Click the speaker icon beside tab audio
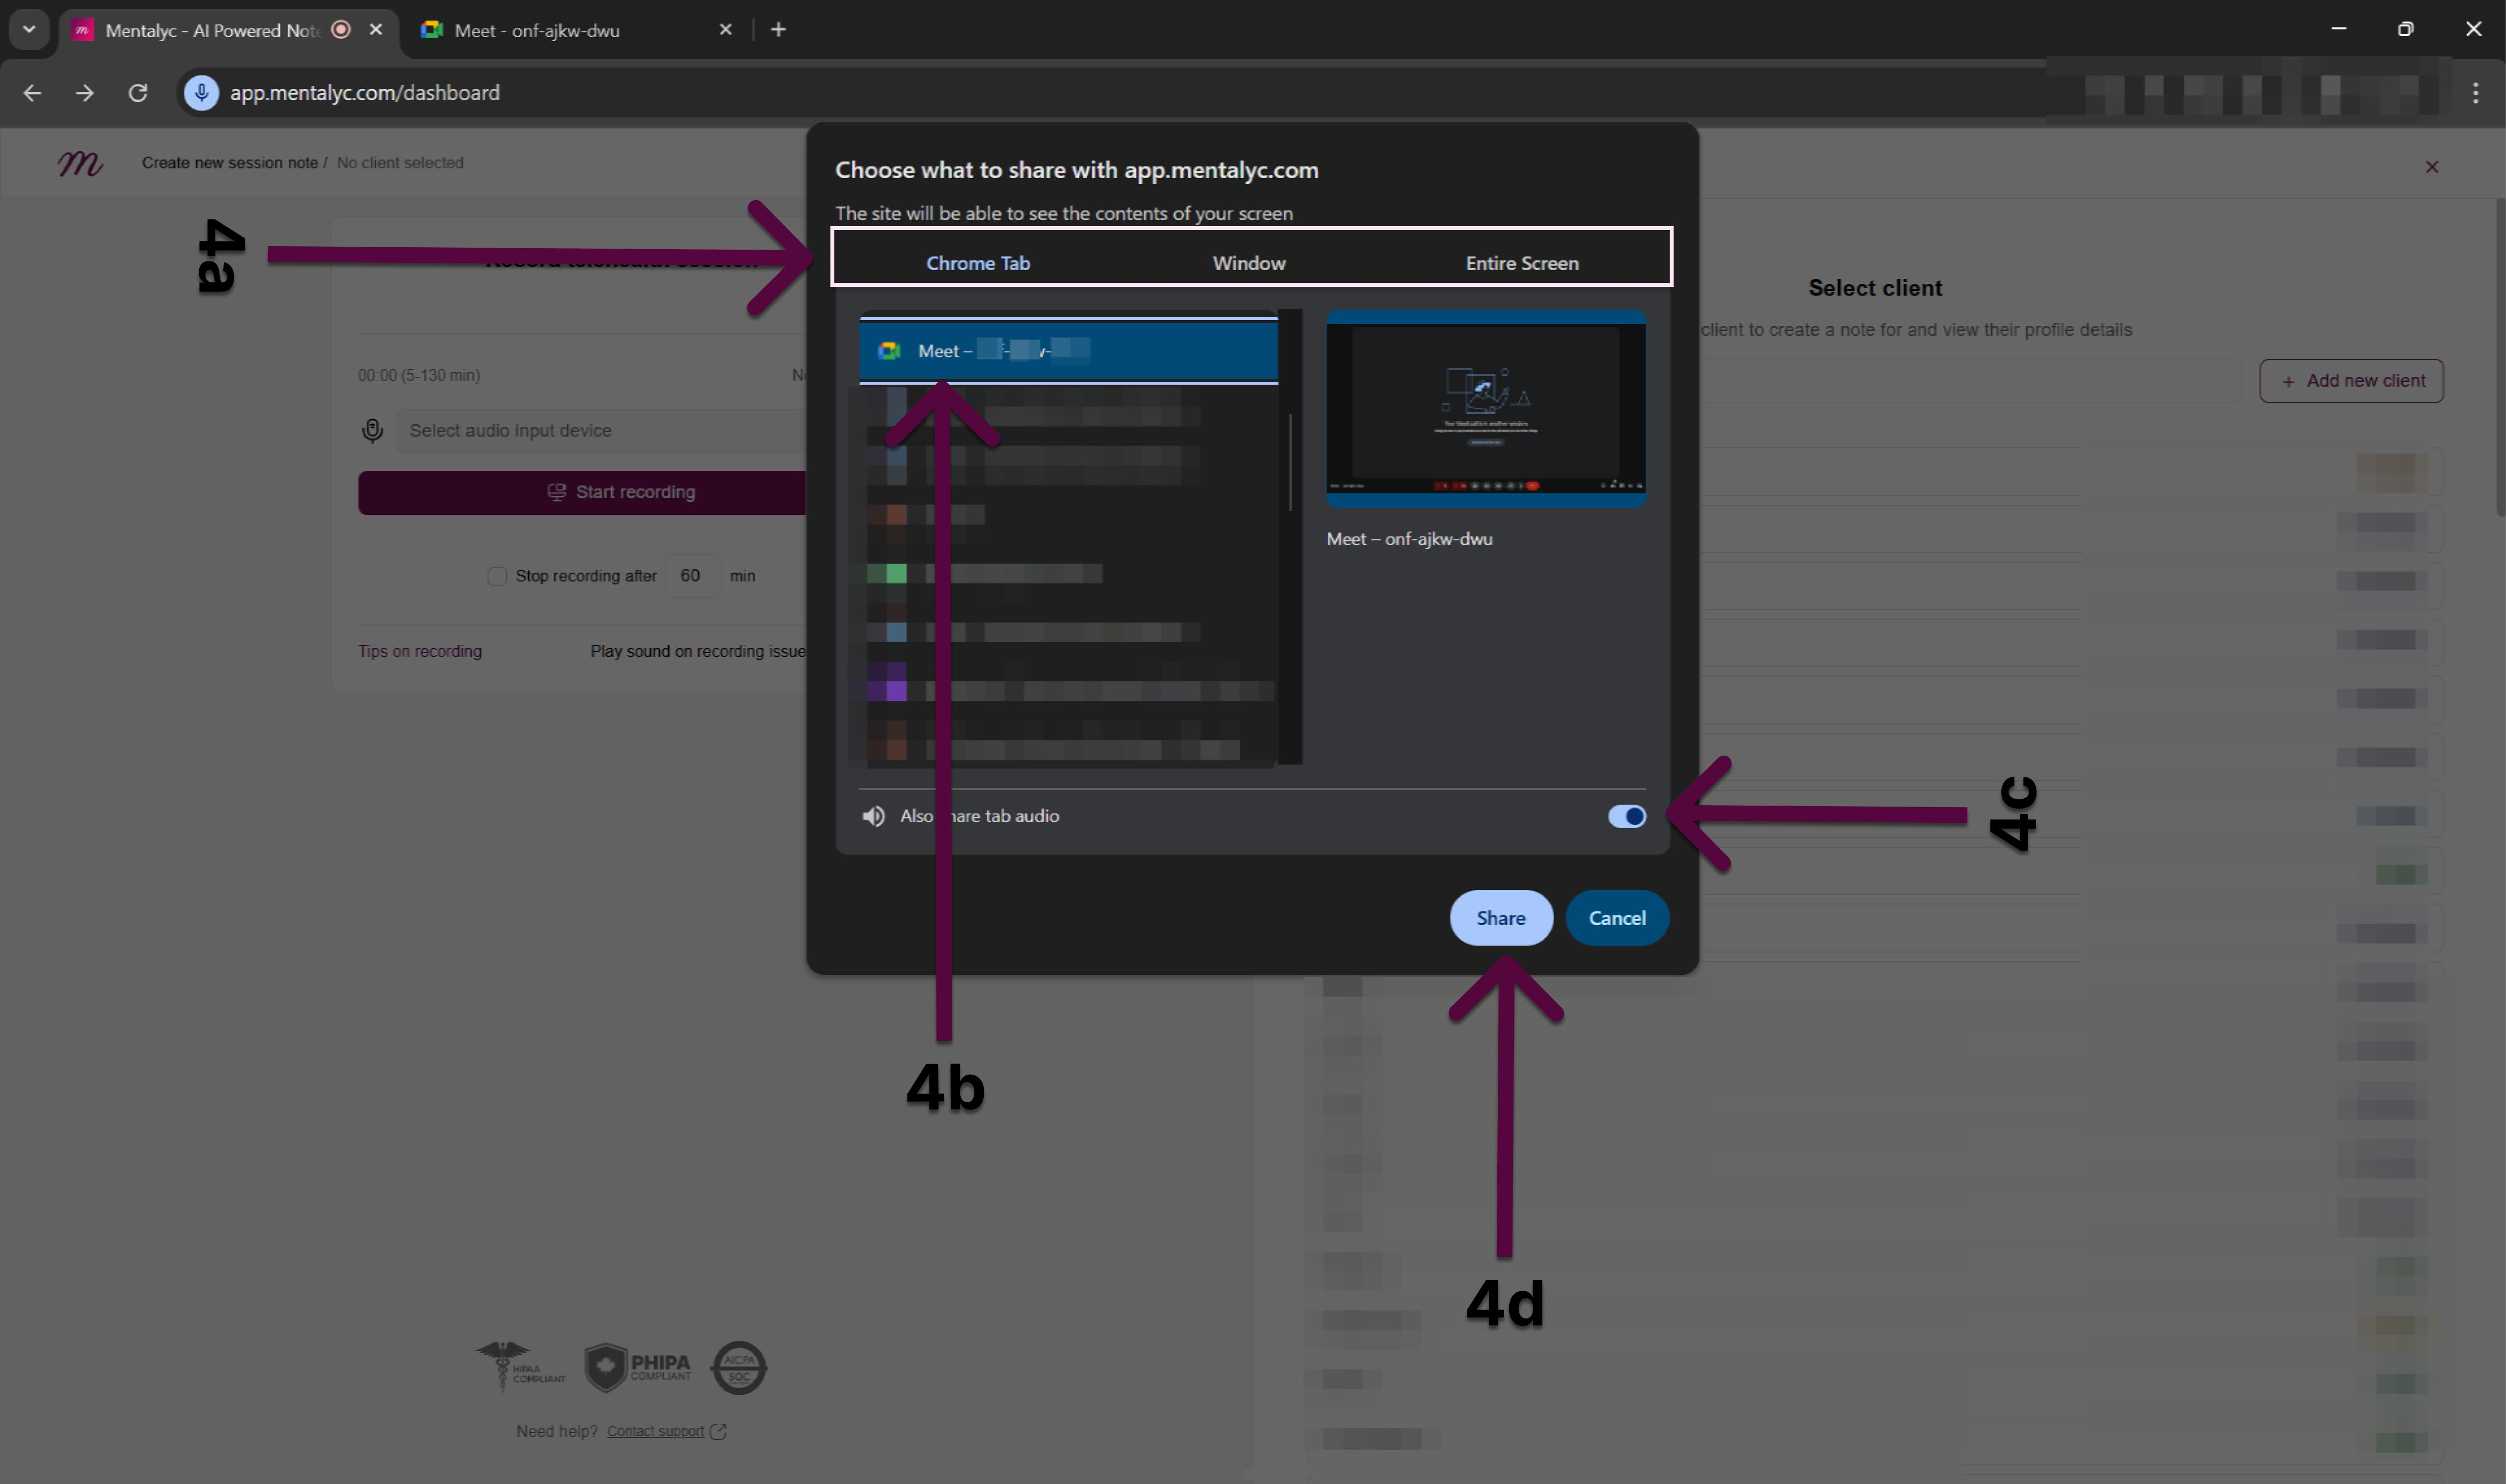The width and height of the screenshot is (2506, 1484). click(x=874, y=817)
